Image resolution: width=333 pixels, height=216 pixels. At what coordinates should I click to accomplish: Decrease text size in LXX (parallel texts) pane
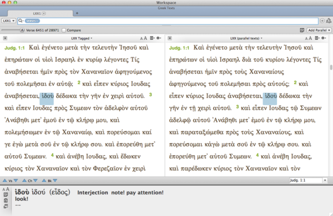[x=306, y=39]
